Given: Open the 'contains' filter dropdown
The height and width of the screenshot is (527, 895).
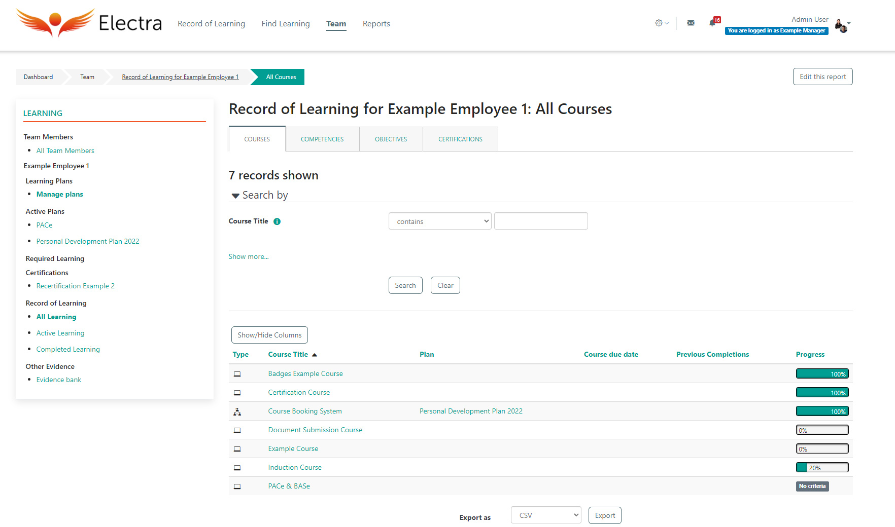Looking at the screenshot, I should (x=439, y=221).
